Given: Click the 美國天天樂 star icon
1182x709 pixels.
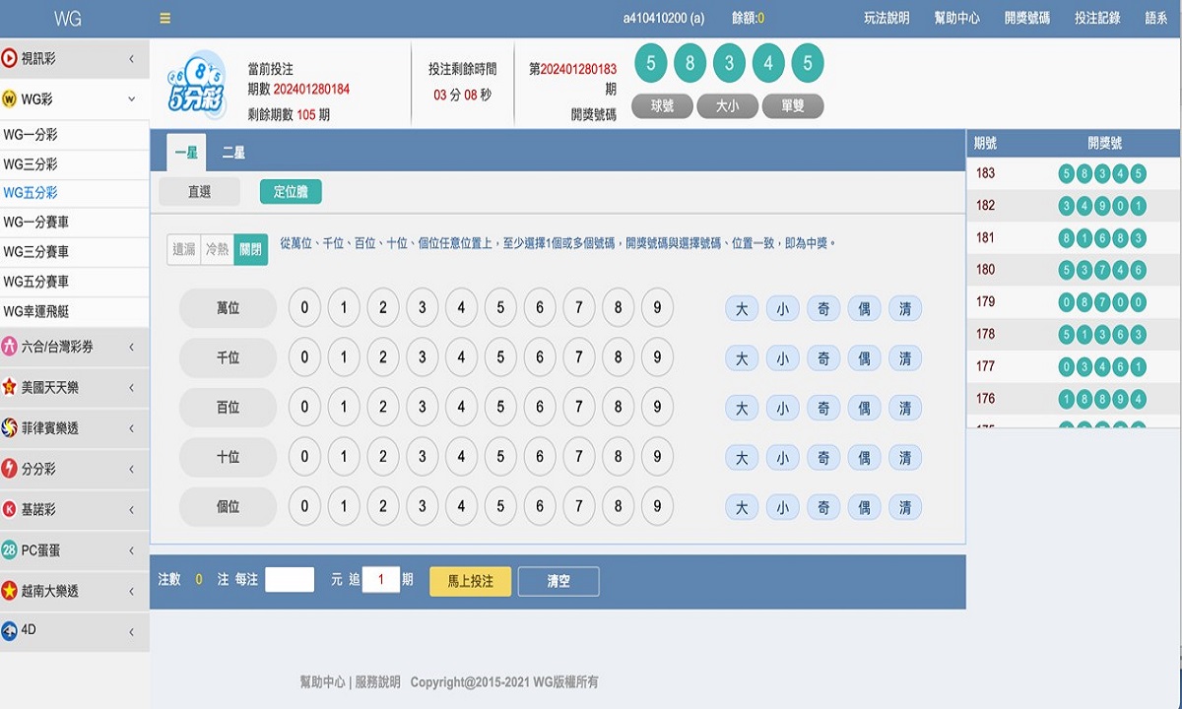Looking at the screenshot, I should pyautogui.click(x=10, y=387).
